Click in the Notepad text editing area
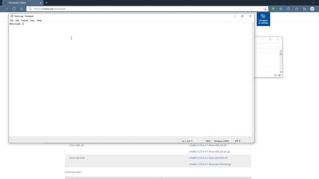The width and height of the screenshot is (319, 179). pos(130,79)
